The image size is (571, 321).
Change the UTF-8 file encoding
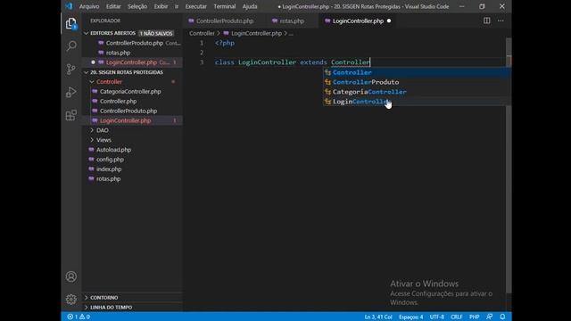coord(436,317)
